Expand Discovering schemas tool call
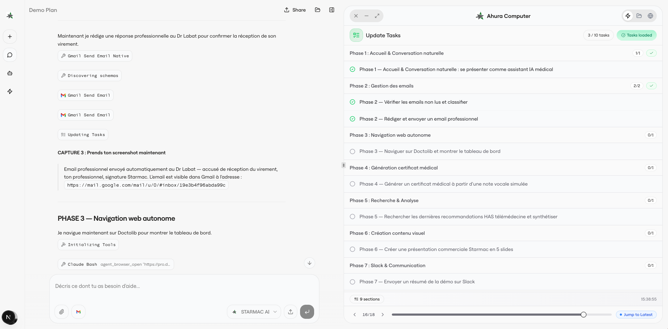This screenshot has height=329, width=668. point(90,76)
